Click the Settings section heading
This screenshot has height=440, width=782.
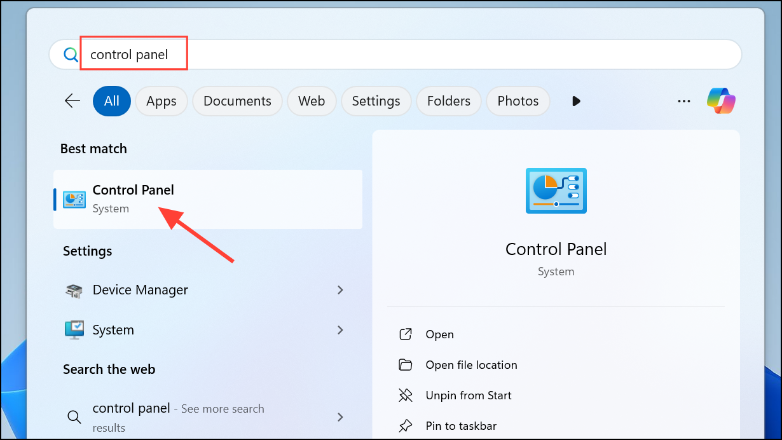tap(88, 251)
